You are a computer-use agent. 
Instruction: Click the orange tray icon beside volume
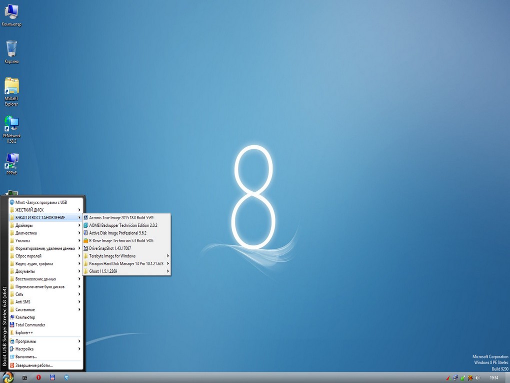470,378
